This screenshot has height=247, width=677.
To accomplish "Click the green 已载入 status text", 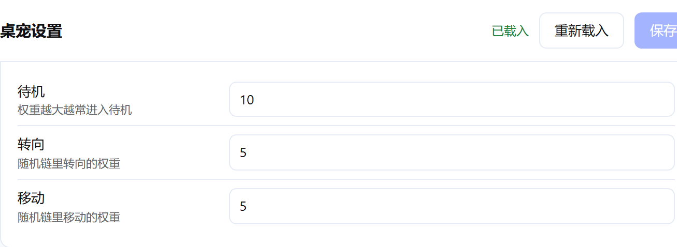I will pyautogui.click(x=510, y=31).
